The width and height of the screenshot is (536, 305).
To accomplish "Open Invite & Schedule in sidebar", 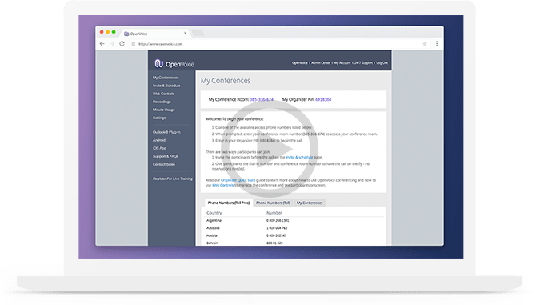I will [x=166, y=86].
